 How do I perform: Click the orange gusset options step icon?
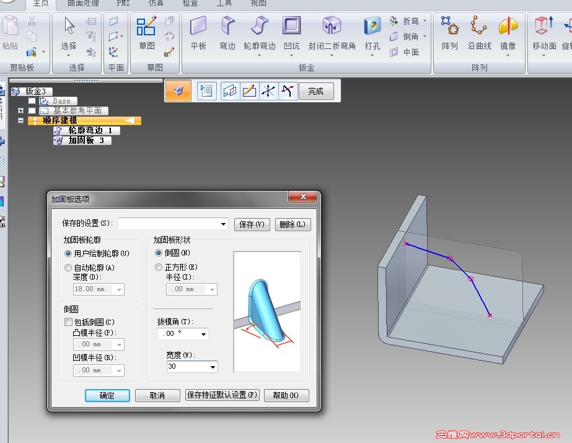tap(178, 90)
